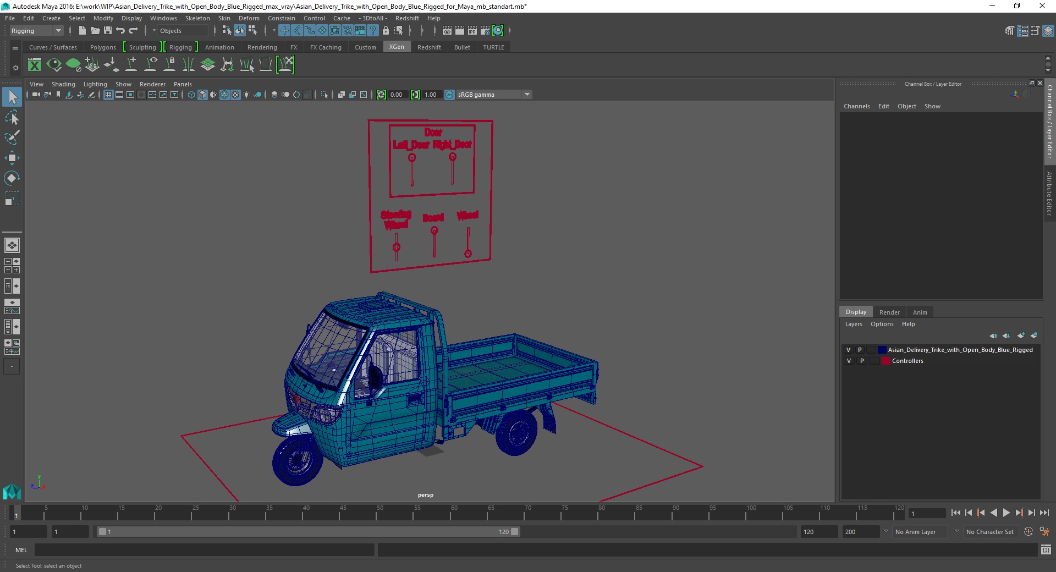The image size is (1056, 572).
Task: Open the Render Settings icon
Action: pyautogui.click(x=485, y=31)
